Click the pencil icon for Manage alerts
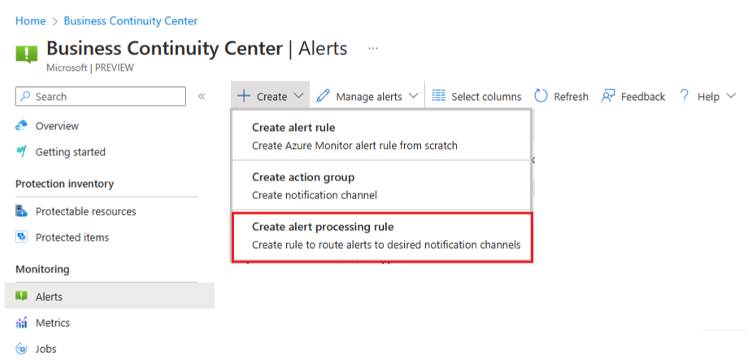 pyautogui.click(x=324, y=96)
